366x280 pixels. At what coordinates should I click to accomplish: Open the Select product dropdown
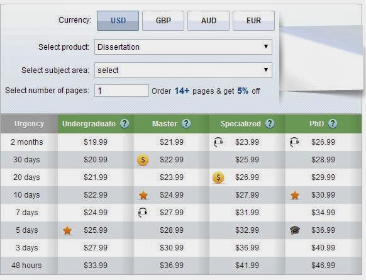183,47
